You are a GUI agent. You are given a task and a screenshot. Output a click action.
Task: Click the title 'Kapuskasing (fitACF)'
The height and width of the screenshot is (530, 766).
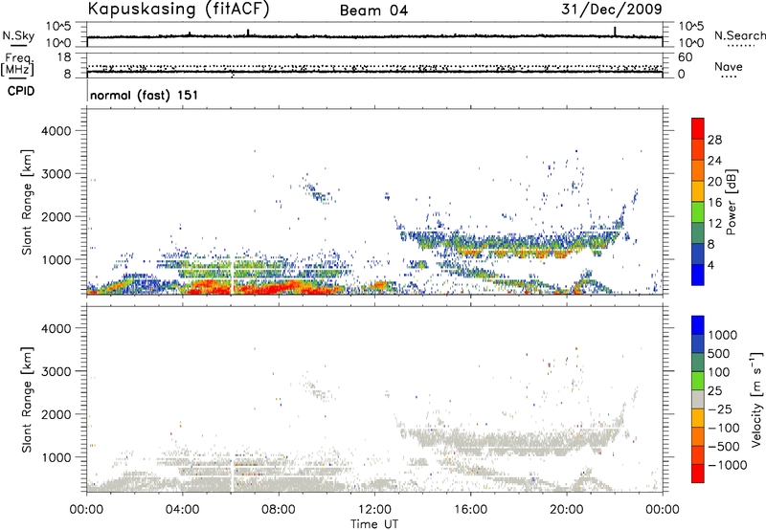pyautogui.click(x=178, y=9)
